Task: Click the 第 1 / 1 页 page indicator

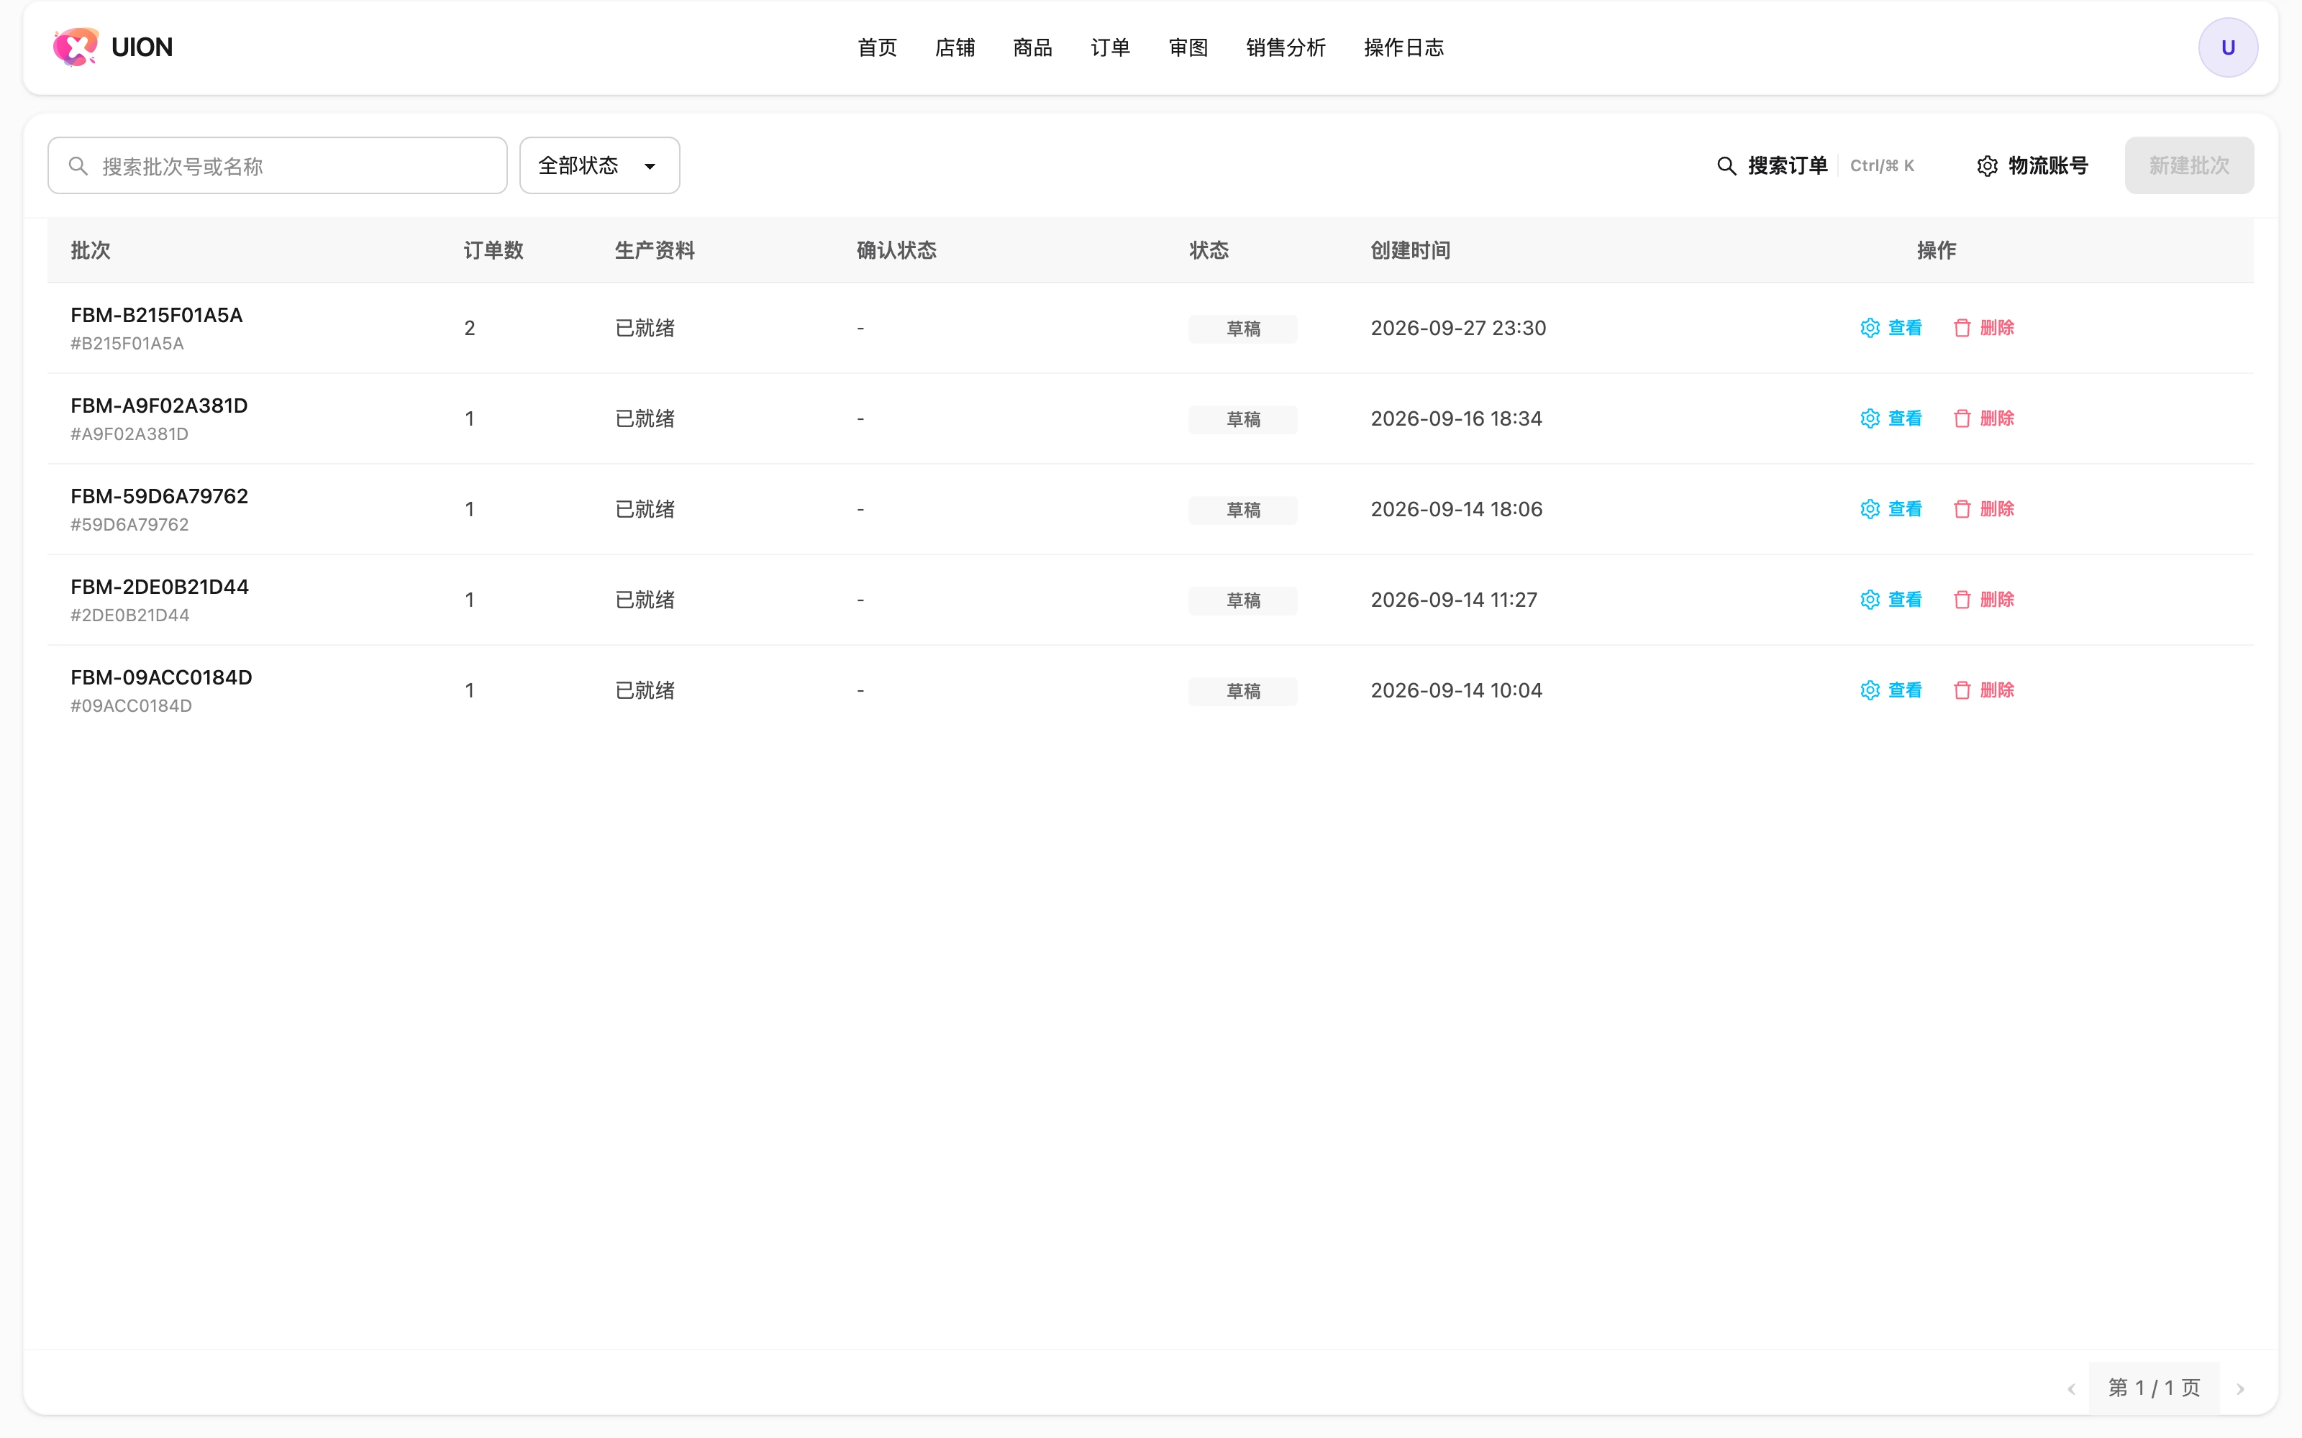Action: 2155,1388
